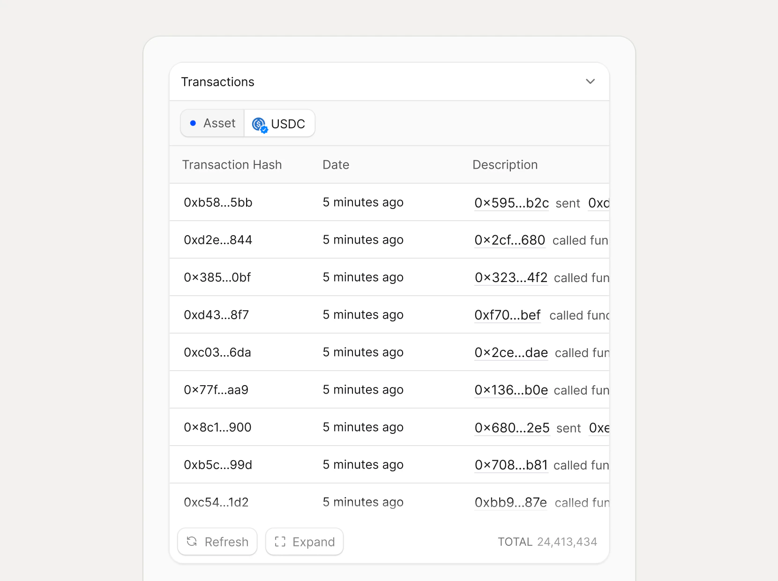
Task: Click the circular refresh icon in Refresh button
Action: coord(192,542)
